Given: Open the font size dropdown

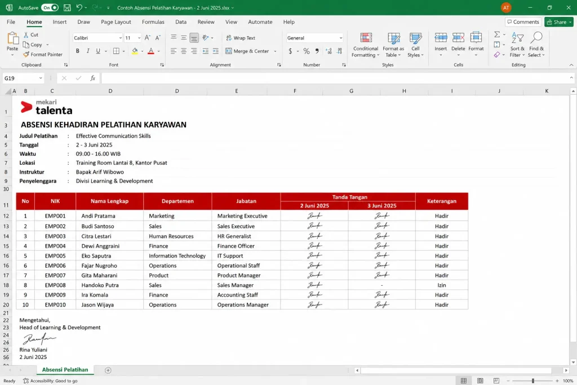Looking at the screenshot, I should click(139, 38).
